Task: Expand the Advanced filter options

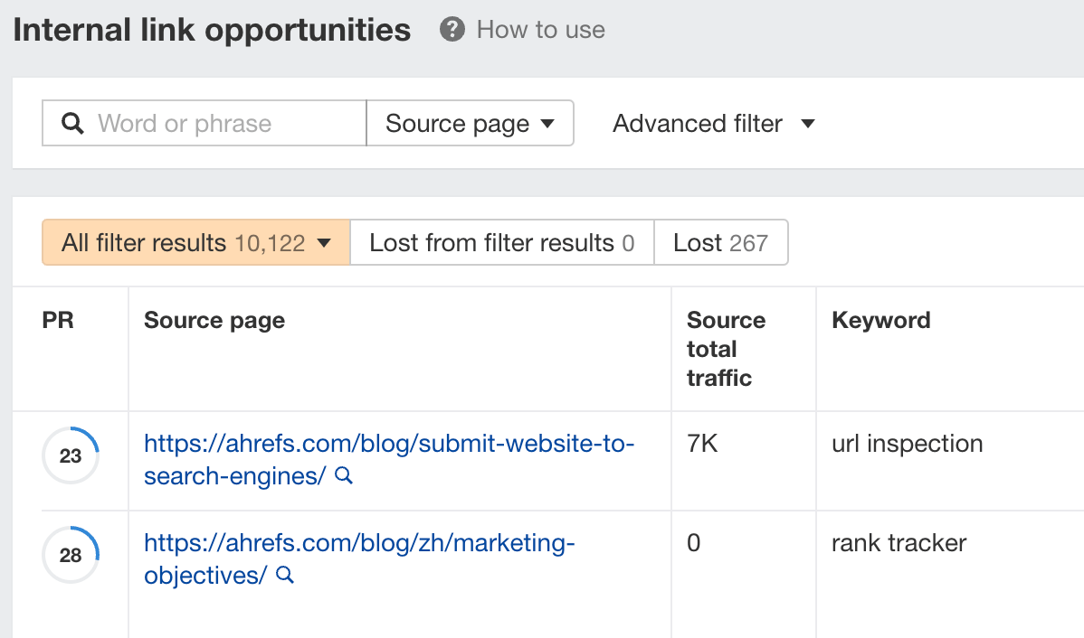Action: tap(714, 124)
